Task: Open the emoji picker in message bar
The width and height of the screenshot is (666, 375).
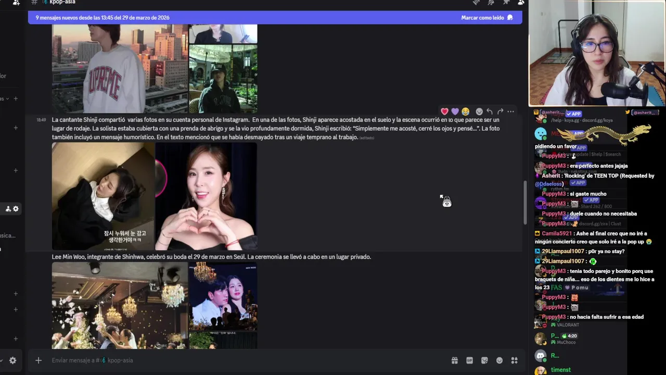Action: (499, 360)
